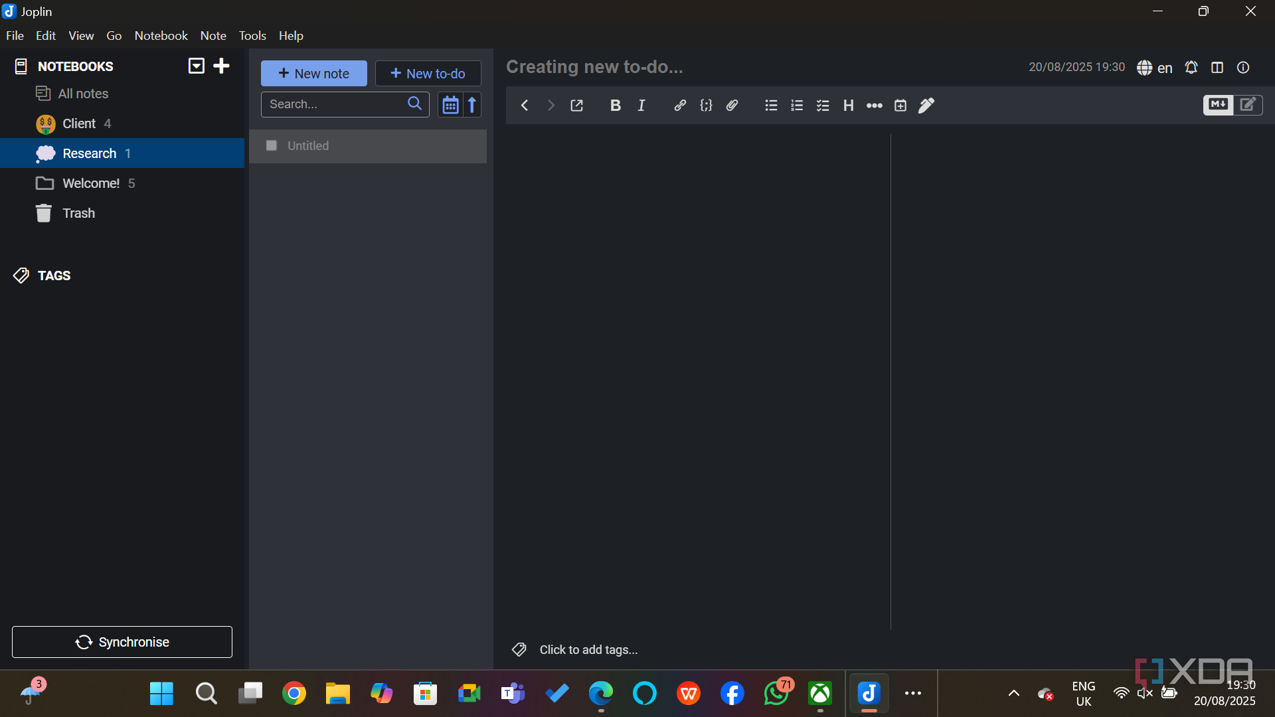Open note properties info icon

point(1243,67)
